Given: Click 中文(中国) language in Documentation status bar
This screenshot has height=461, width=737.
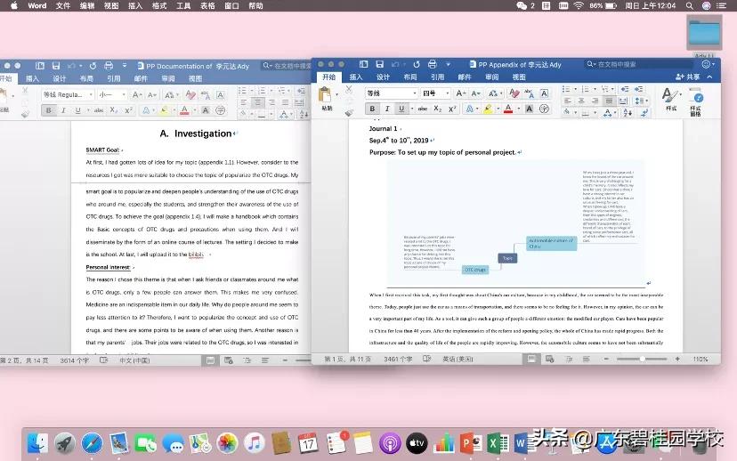Looking at the screenshot, I should coord(134,360).
